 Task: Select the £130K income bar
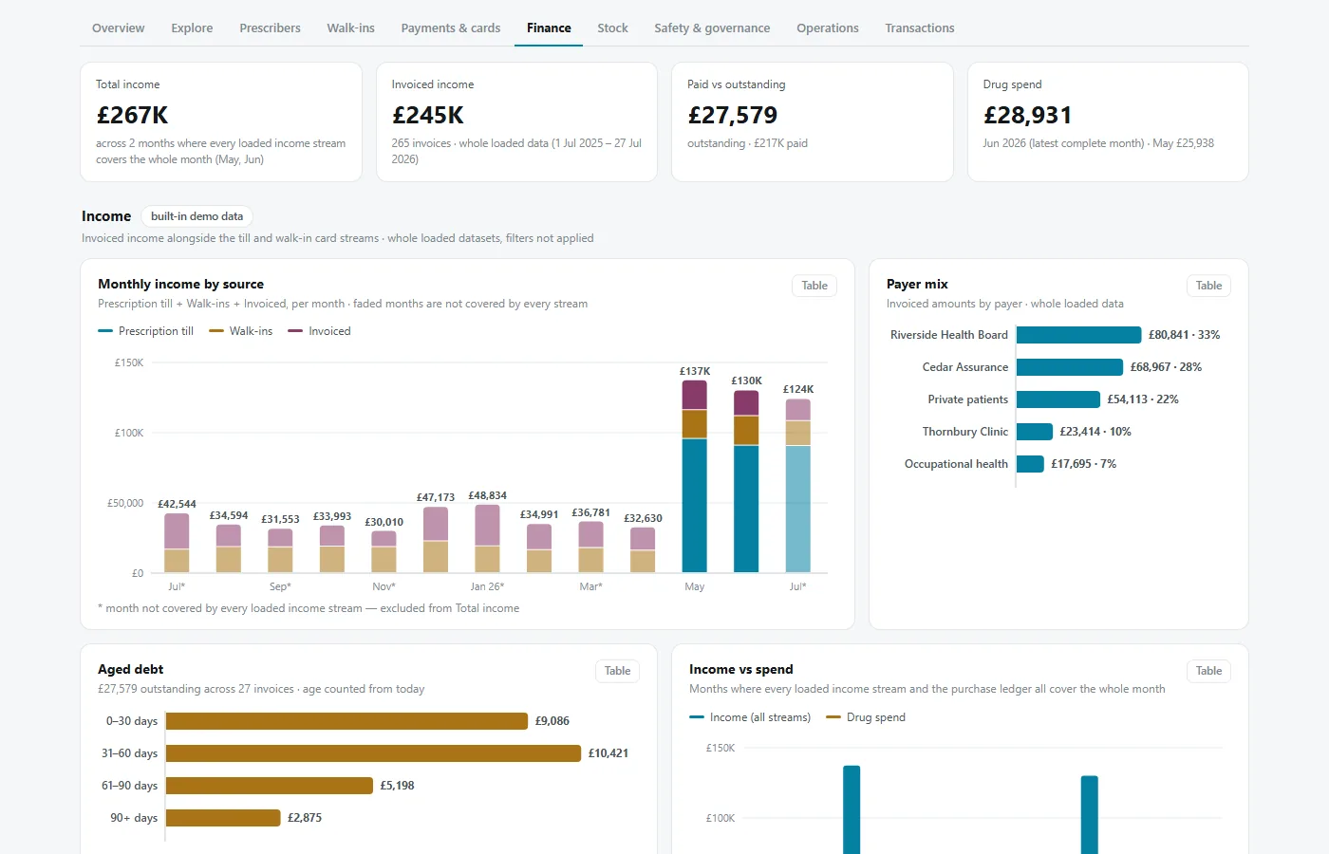(746, 481)
